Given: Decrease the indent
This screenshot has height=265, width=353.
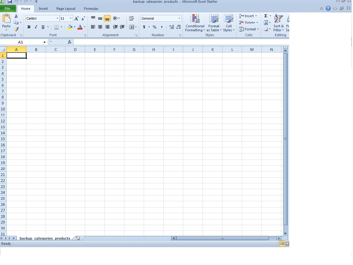Looking at the screenshot, I should [x=115, y=27].
